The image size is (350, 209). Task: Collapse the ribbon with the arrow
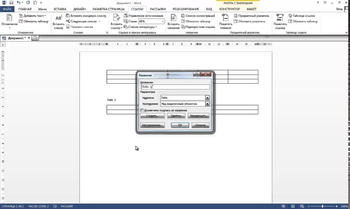coord(347,33)
